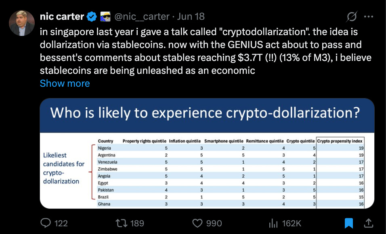The width and height of the screenshot is (386, 234).
Task: Click the 162K views count
Action: (x=292, y=224)
